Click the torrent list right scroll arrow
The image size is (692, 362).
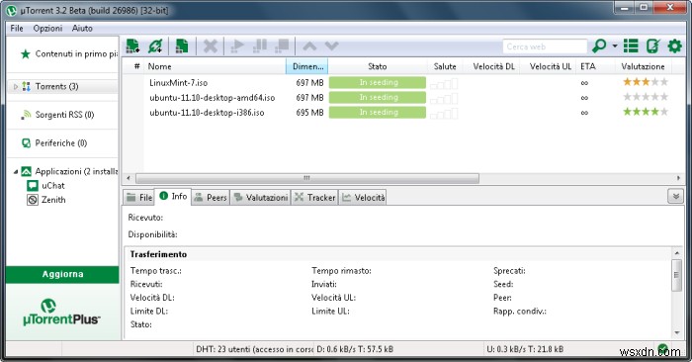click(x=678, y=178)
